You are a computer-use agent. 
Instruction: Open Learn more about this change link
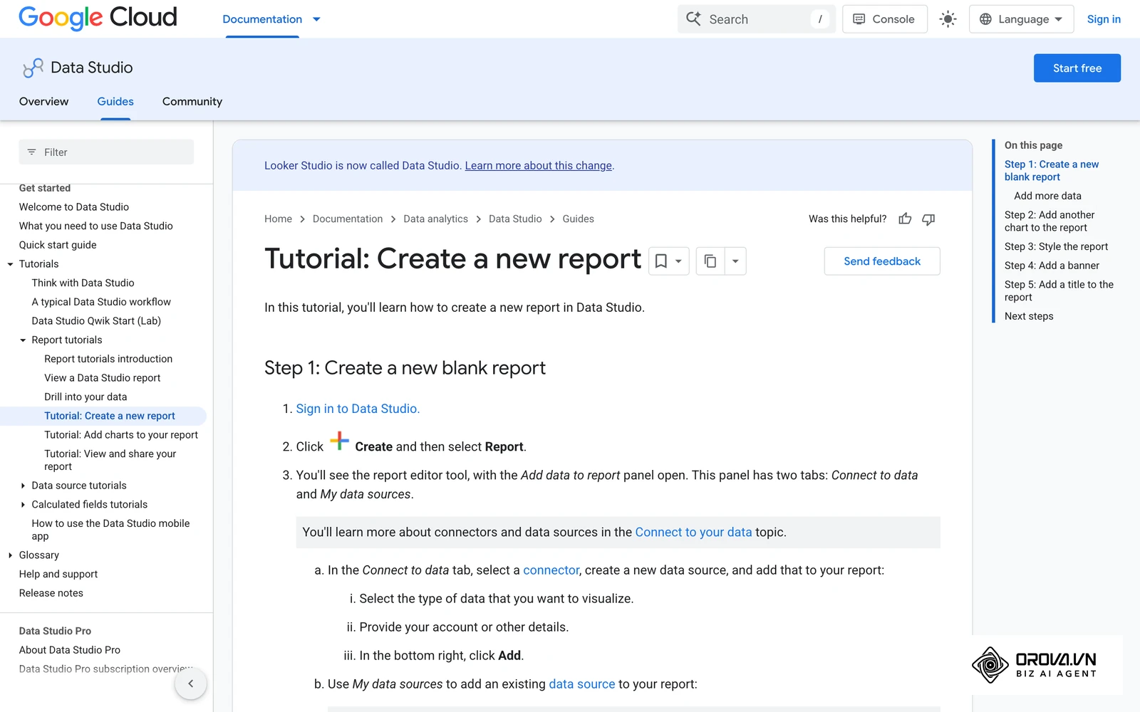click(x=539, y=166)
